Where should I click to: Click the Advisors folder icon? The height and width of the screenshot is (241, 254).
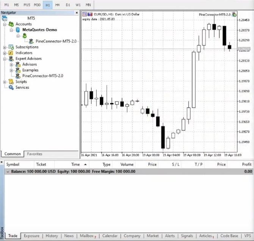click(18, 64)
